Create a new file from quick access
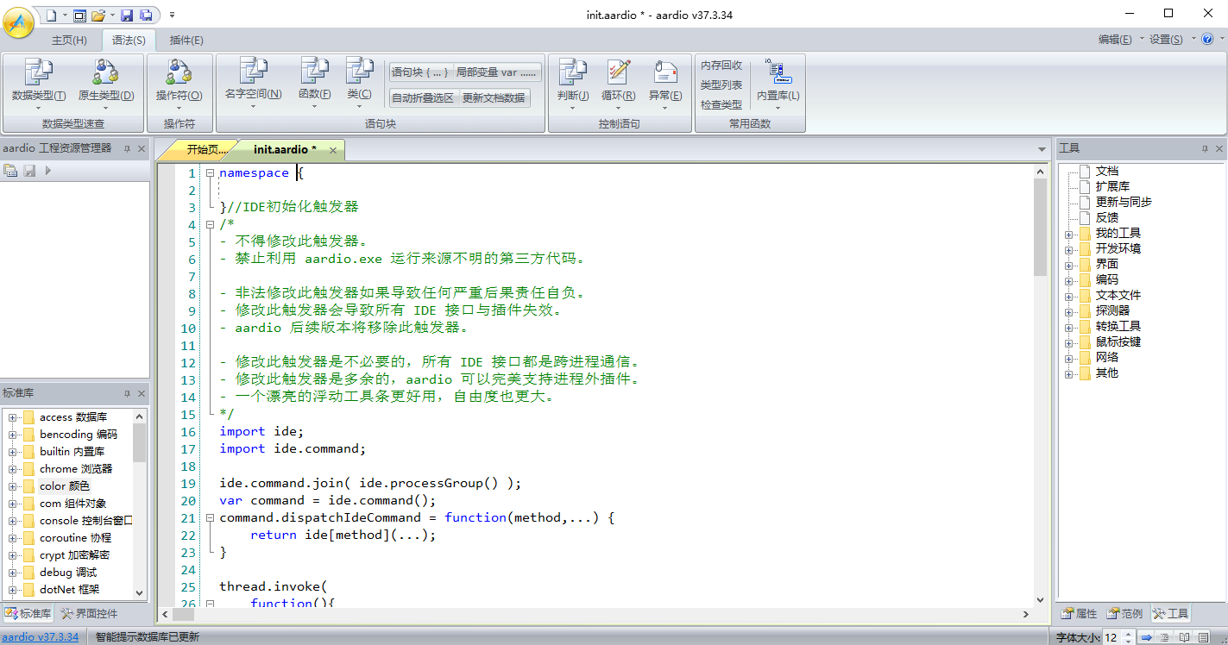 (x=50, y=15)
